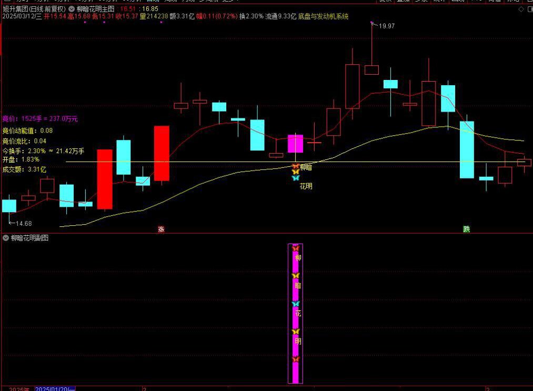This screenshot has height=391, width=533.
Task: Click the 19.97 high price marker
Action: 386,26
